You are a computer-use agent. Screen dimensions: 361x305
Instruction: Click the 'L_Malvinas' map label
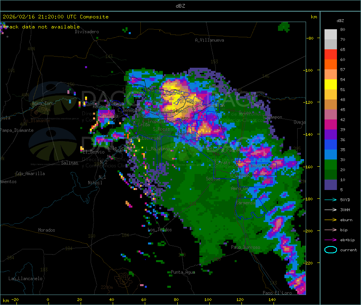click(x=158, y=149)
